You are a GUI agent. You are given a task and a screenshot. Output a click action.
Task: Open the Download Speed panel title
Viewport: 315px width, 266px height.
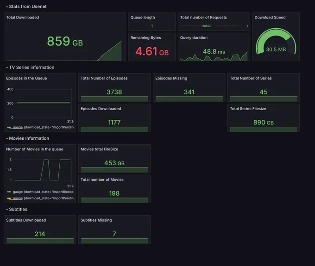coord(270,18)
